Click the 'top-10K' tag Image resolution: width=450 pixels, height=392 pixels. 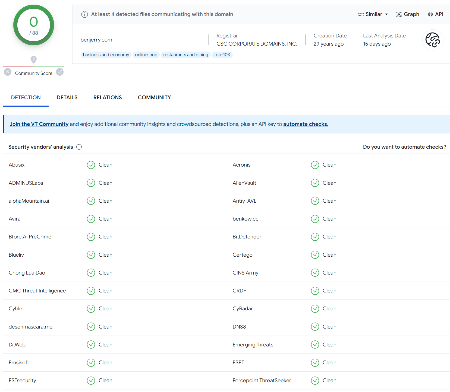222,55
